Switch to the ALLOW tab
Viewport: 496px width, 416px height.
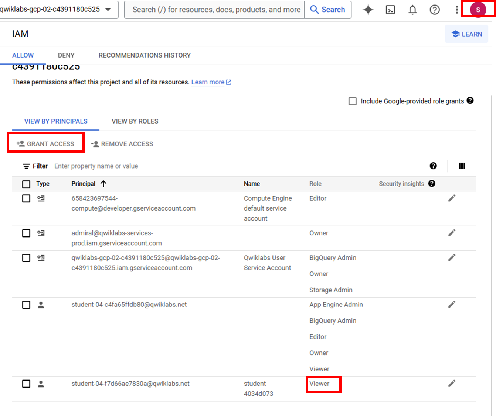point(23,55)
